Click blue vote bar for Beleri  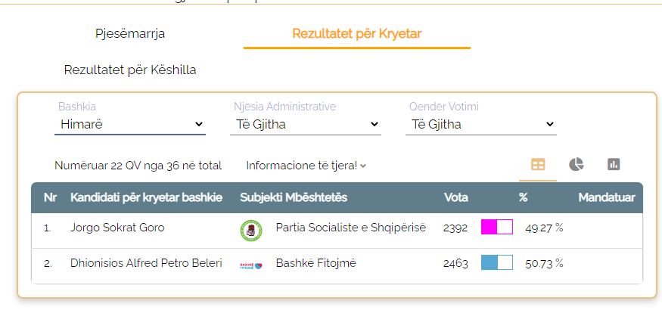[497, 262]
